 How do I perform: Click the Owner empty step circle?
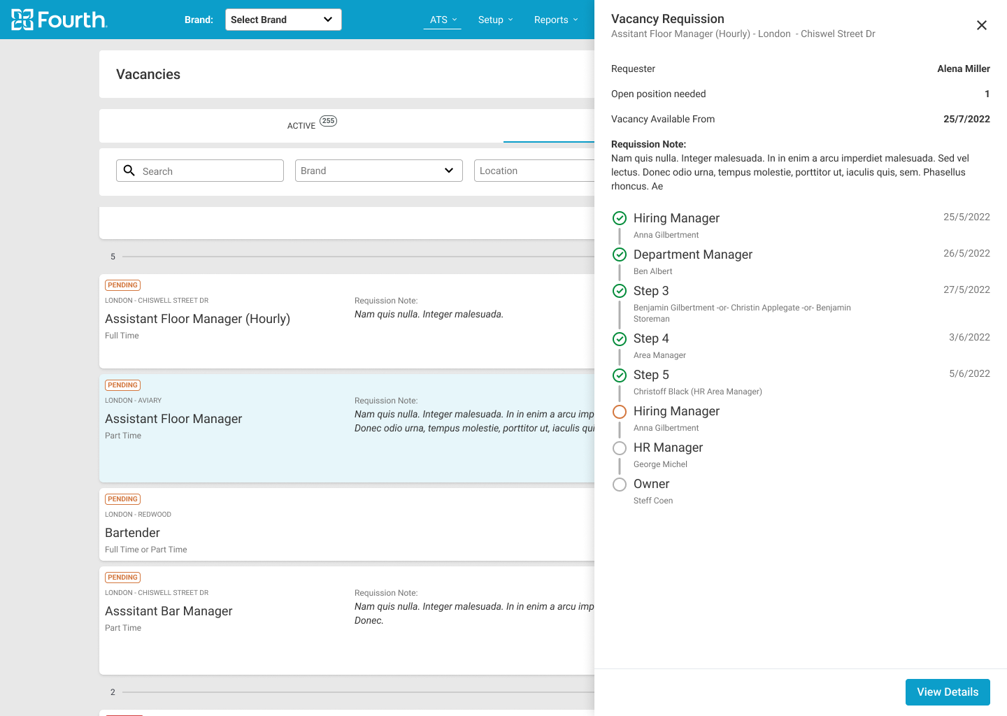point(620,484)
